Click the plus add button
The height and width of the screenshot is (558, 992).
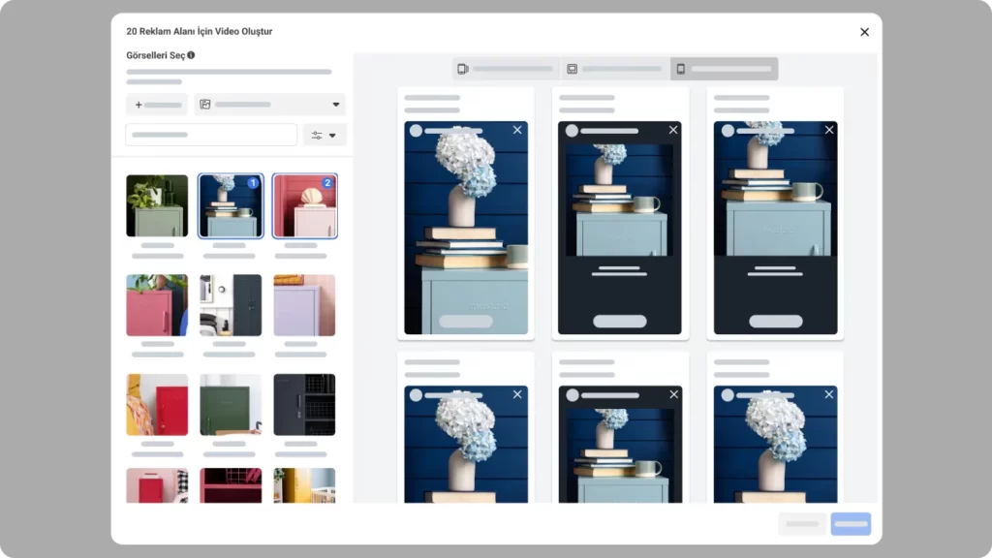(156, 105)
